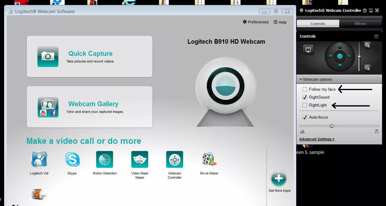Switch to Controls tab
The image size is (386, 206).
tap(318, 24)
